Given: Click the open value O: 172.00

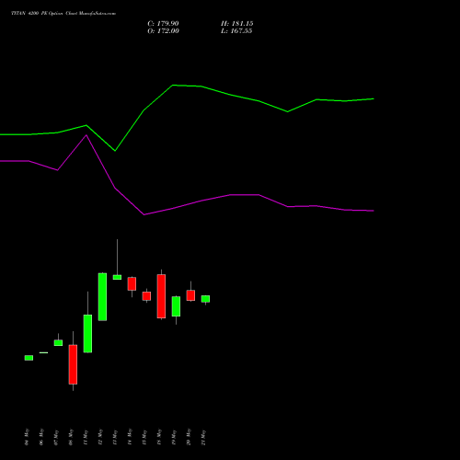Looking at the screenshot, I should coord(163,31).
